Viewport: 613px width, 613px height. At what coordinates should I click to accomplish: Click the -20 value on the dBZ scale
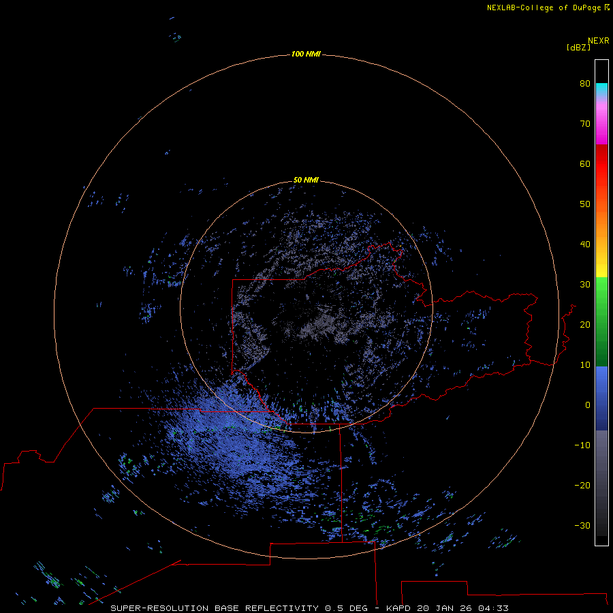click(x=582, y=485)
